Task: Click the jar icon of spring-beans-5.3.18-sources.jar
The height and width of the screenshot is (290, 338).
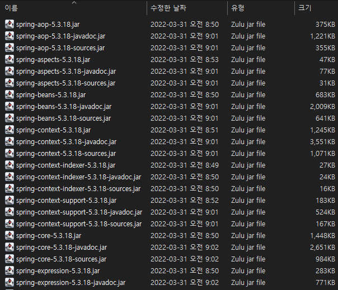Action: pyautogui.click(x=10, y=118)
